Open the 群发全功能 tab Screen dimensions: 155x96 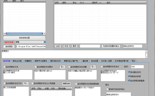click(x=17, y=61)
